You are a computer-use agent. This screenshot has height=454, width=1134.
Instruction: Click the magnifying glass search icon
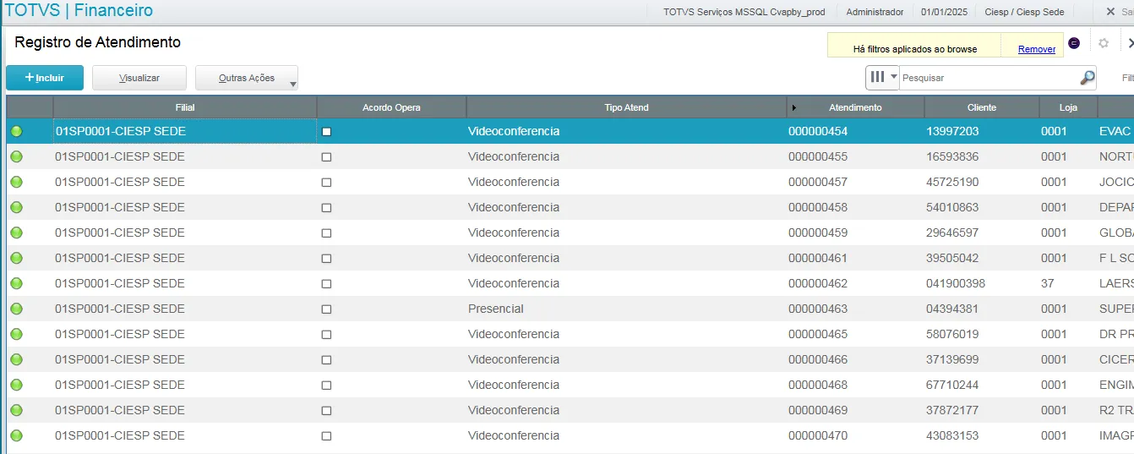click(1087, 78)
